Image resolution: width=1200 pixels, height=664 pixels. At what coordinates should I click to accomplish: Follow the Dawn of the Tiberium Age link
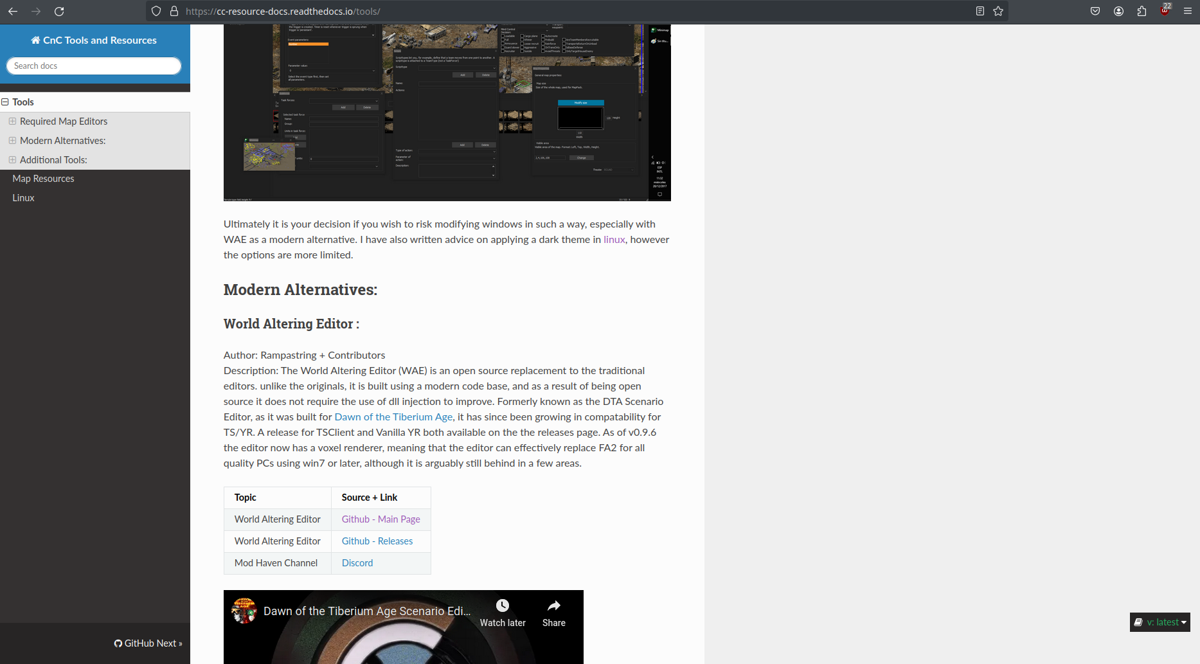[393, 417]
